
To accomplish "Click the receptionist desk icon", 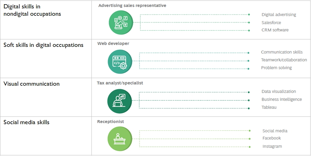I will 120,139.
